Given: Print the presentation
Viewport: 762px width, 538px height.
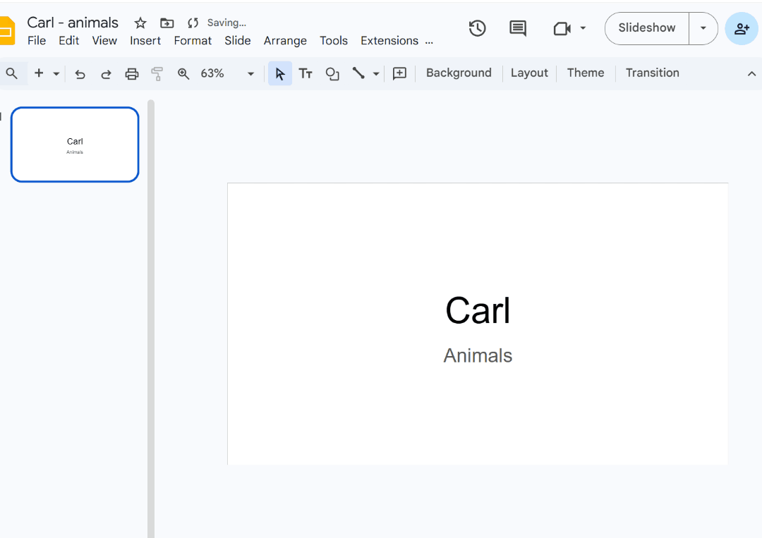Looking at the screenshot, I should tap(132, 74).
